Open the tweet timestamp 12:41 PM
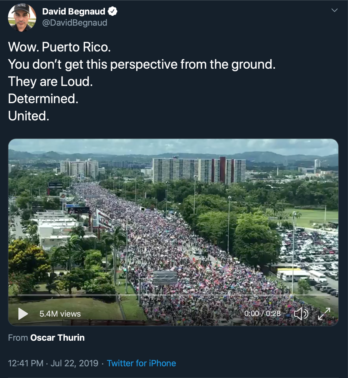 pos(26,363)
